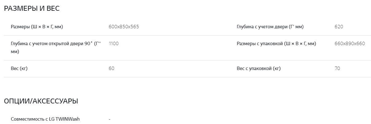Click the Вес с упаковкой (кг) label

(259, 68)
